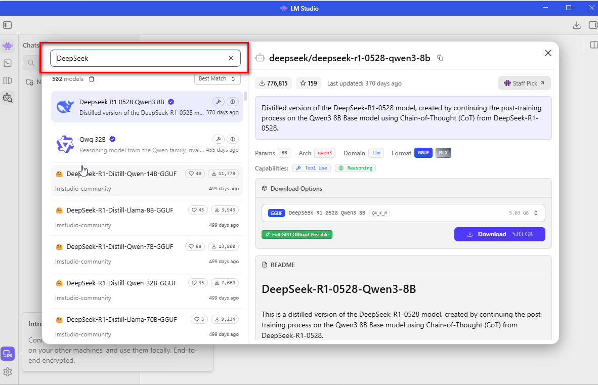The image size is (598, 385).
Task: Download the 5.03 GB model
Action: tap(500, 234)
